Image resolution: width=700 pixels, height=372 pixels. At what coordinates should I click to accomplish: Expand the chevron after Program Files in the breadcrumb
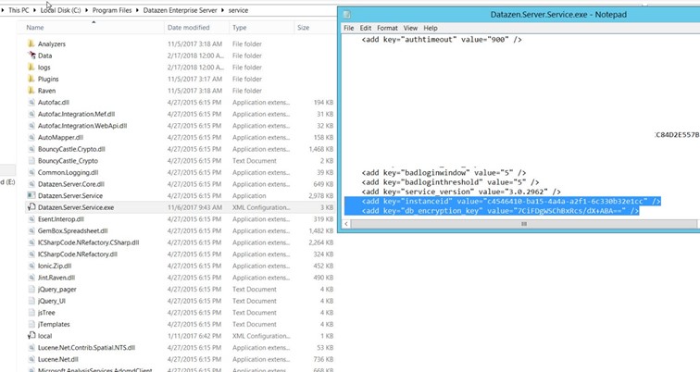click(136, 9)
